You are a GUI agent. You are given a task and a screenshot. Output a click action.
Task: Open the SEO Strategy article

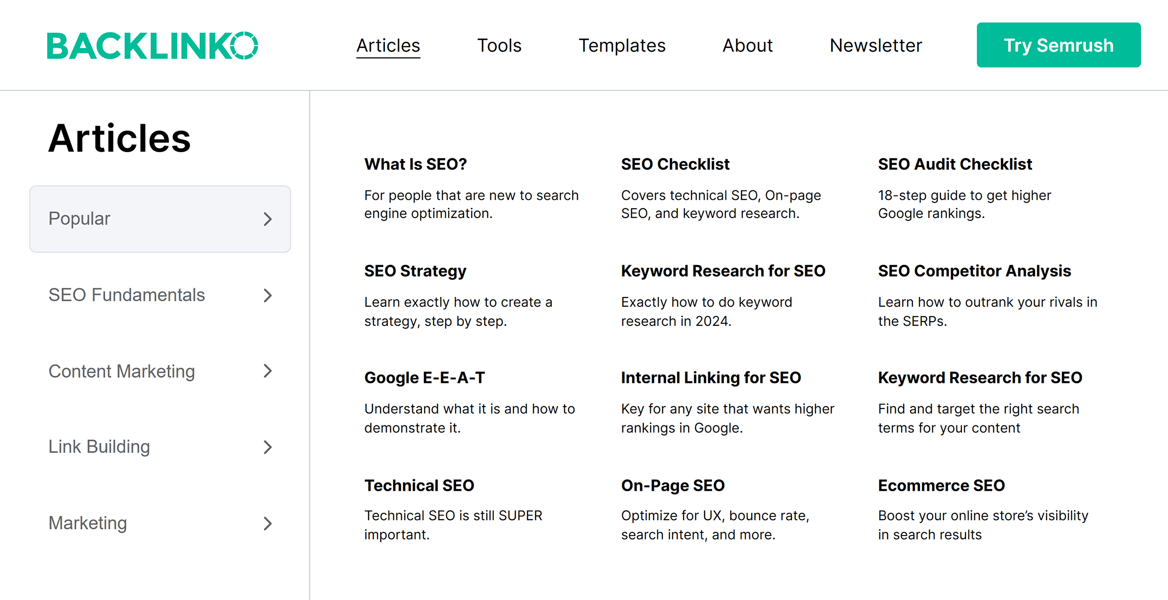pos(415,271)
